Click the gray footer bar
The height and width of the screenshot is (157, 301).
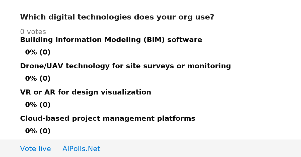click(150, 148)
